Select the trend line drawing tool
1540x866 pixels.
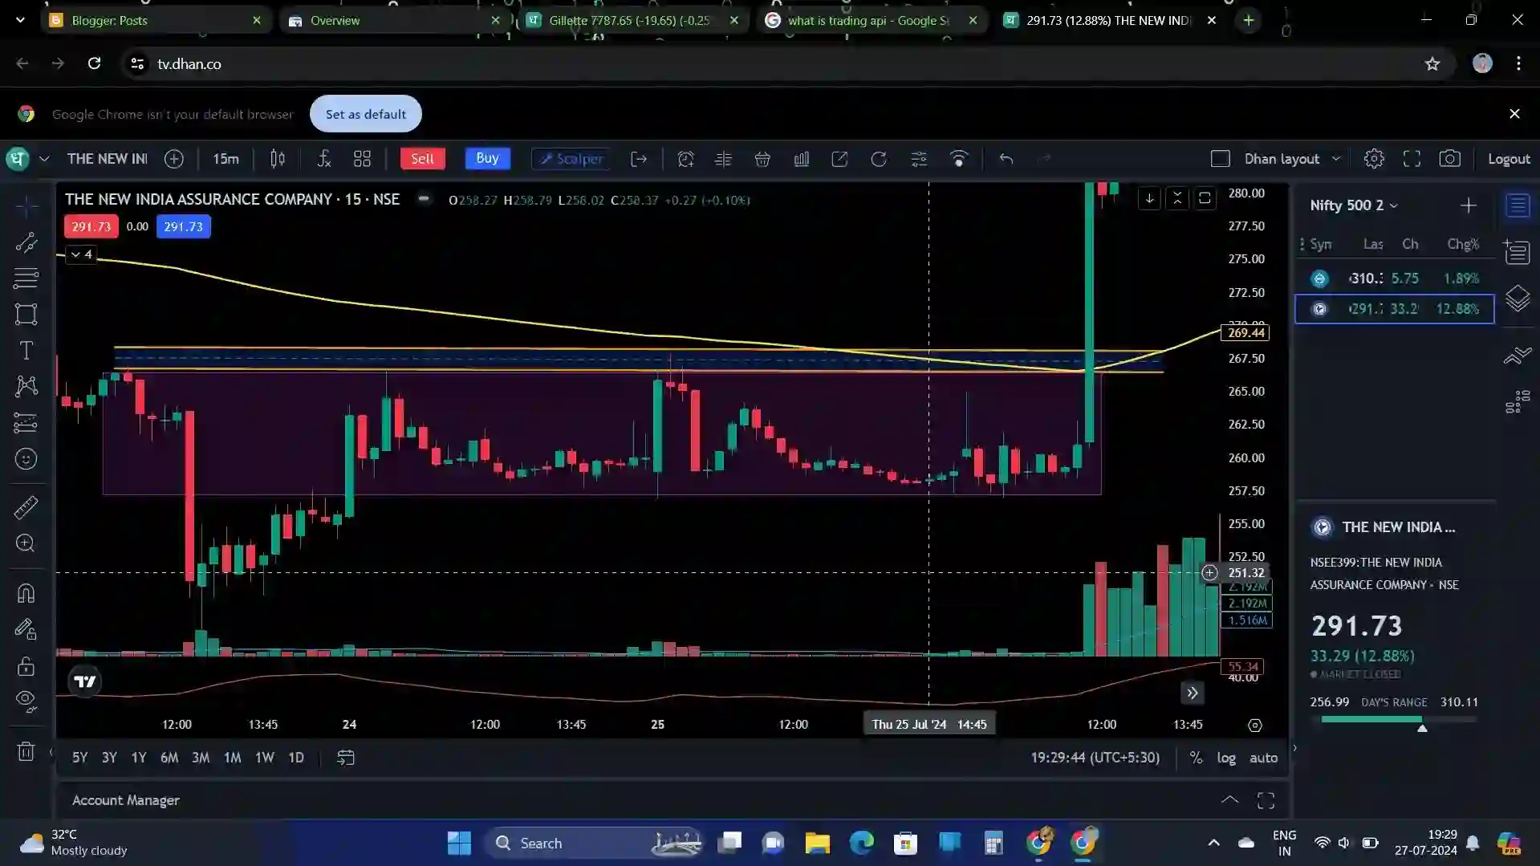click(26, 242)
